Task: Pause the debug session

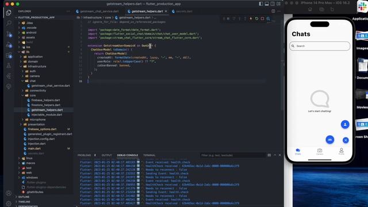Action: [x=228, y=18]
